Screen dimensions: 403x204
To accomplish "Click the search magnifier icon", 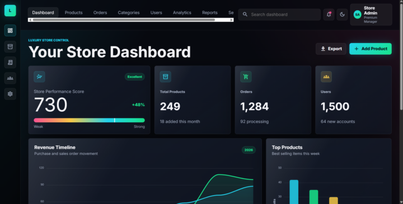I will (x=245, y=15).
